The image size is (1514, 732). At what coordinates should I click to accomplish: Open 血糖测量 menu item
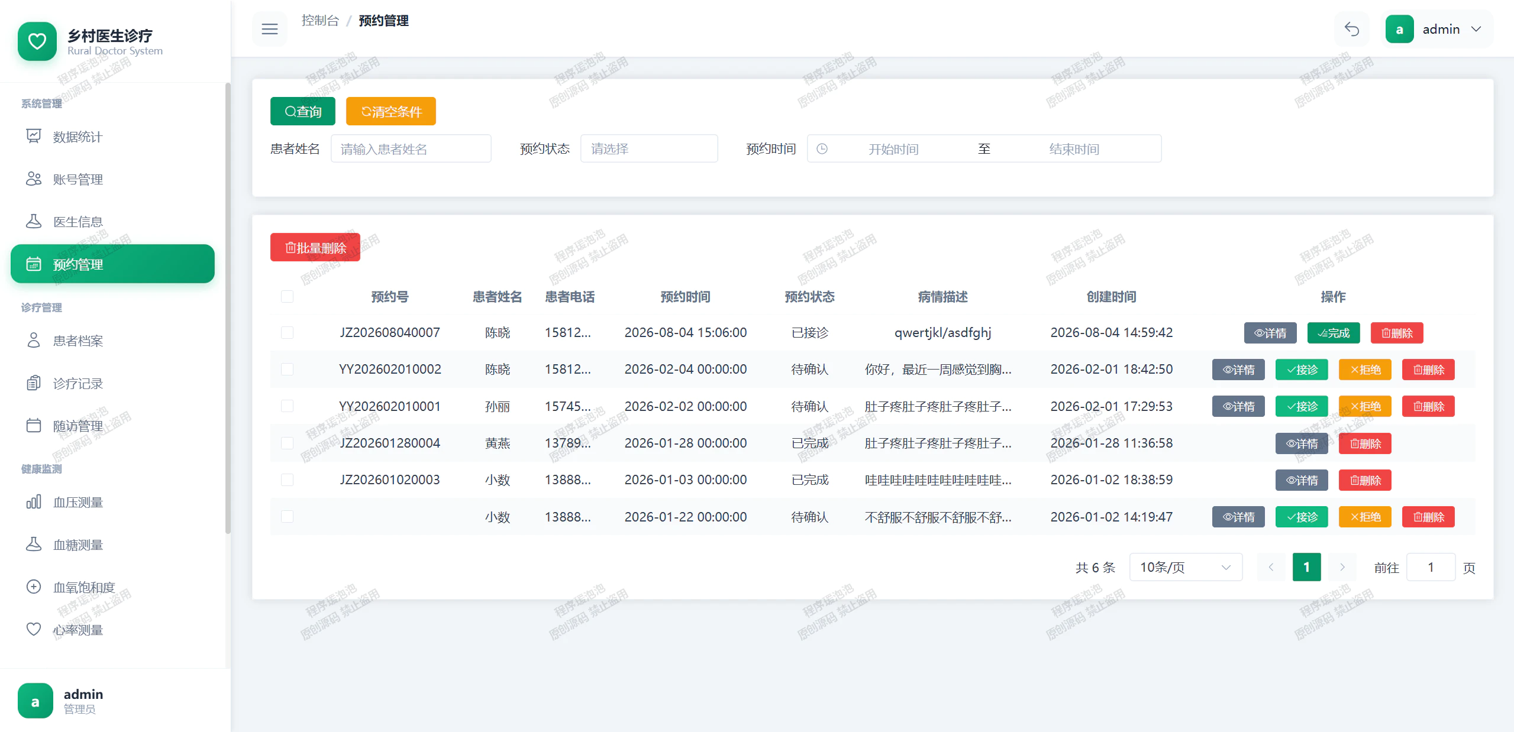tap(112, 545)
